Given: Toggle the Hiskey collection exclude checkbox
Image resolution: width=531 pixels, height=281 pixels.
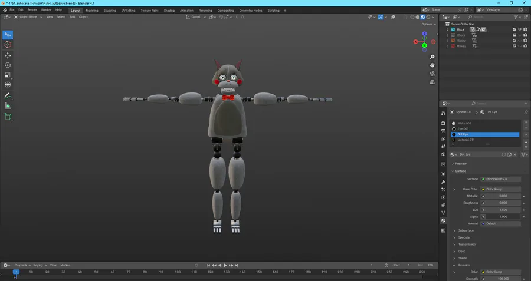Looking at the screenshot, I should pyautogui.click(x=514, y=41).
